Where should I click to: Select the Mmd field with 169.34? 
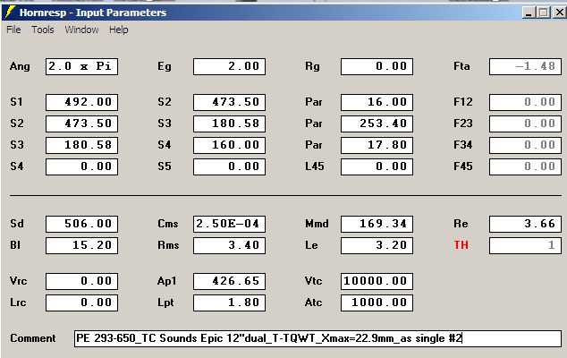377,224
